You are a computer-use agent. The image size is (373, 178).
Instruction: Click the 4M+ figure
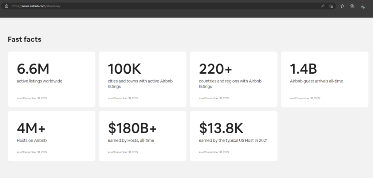pyautogui.click(x=31, y=128)
